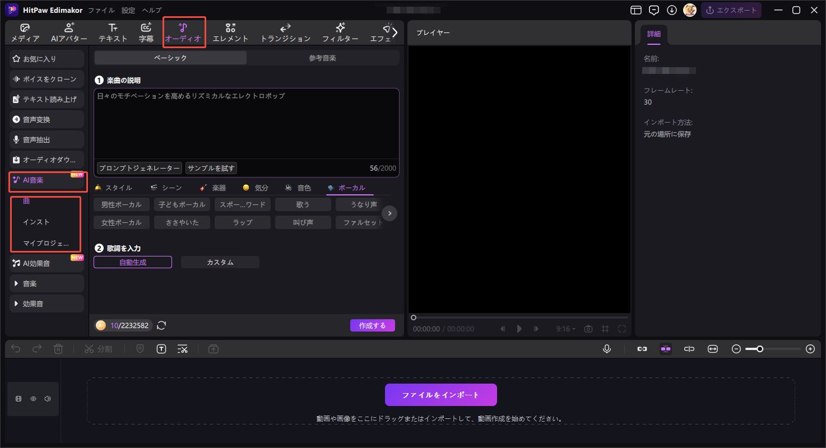
Task: Click the timeline microphone record icon
Action: coord(607,349)
